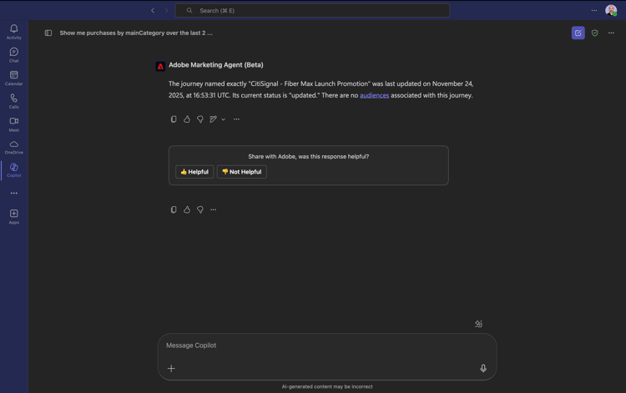
Task: Open the Chat section in sidebar
Action: click(x=14, y=55)
